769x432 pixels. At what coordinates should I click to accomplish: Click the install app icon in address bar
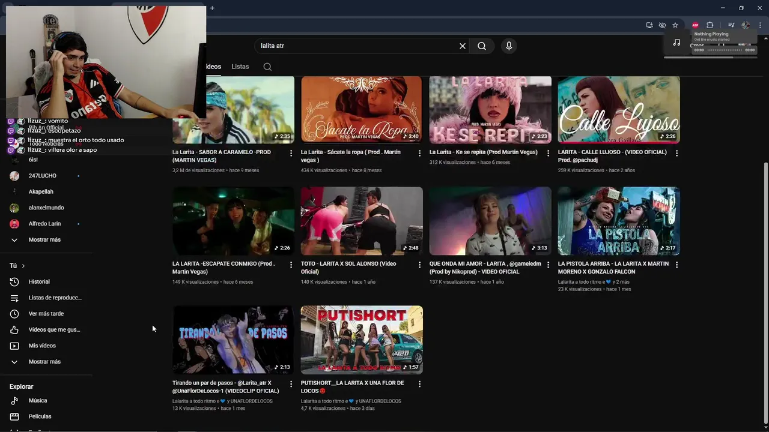point(649,25)
